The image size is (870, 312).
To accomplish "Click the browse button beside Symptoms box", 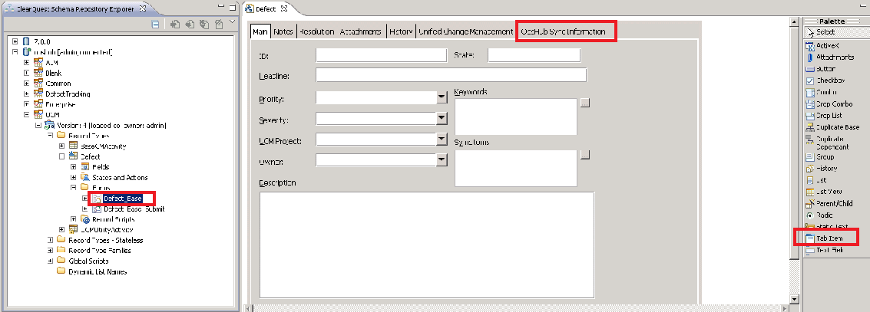I will tap(585, 154).
